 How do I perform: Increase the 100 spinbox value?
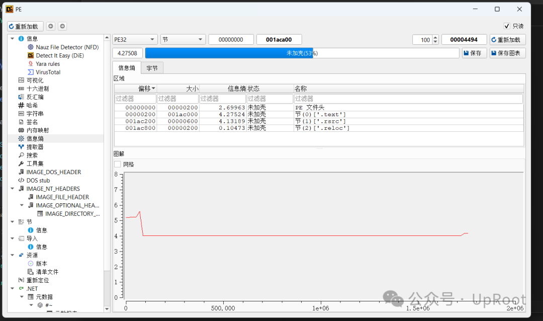tap(435, 37)
